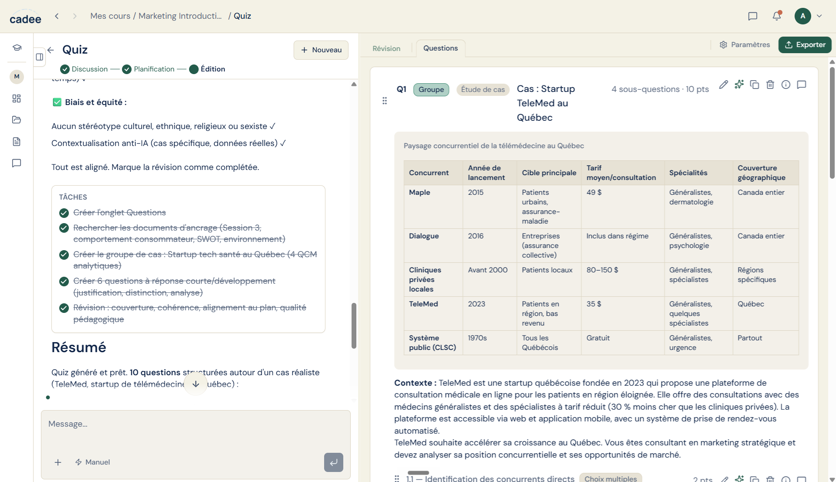Screen dimensions: 836x482
Task: Select the M course avatar in sidebar
Action: tap(17, 77)
